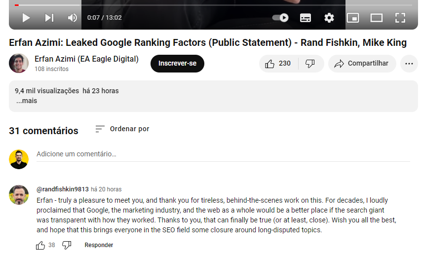Subscribe with the Inscrever-se button
Image resolution: width=421 pixels, height=254 pixels.
click(x=177, y=64)
